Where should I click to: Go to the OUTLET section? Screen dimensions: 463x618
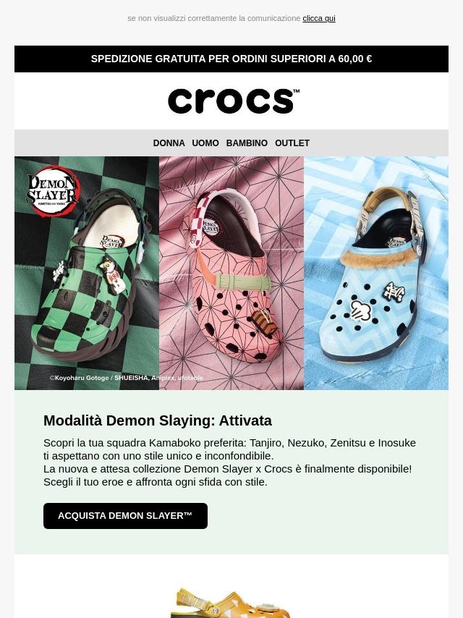click(x=292, y=143)
